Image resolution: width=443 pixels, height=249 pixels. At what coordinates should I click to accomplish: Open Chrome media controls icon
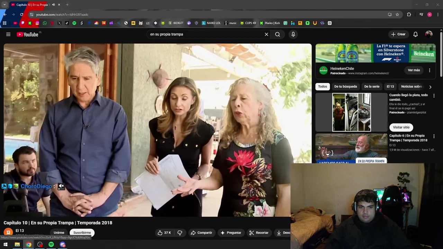point(421,15)
